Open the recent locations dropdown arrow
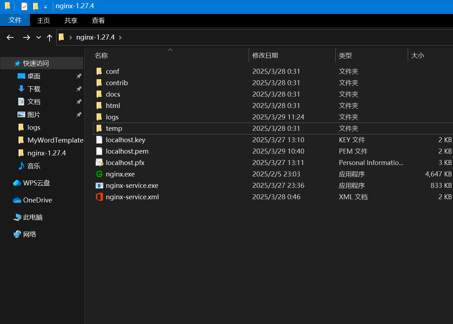 click(x=38, y=37)
